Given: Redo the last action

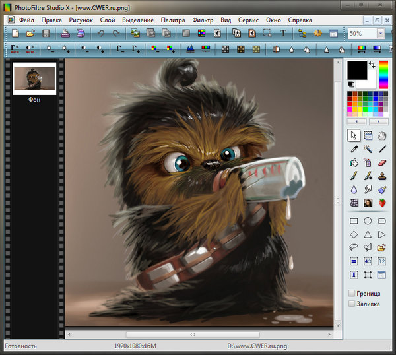Looking at the screenshot, I should coord(116,34).
